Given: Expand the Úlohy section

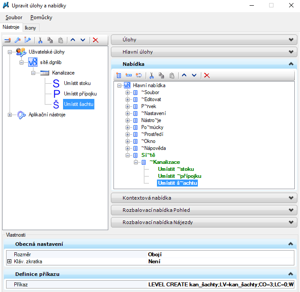Looking at the screenshot, I should point(203,40).
